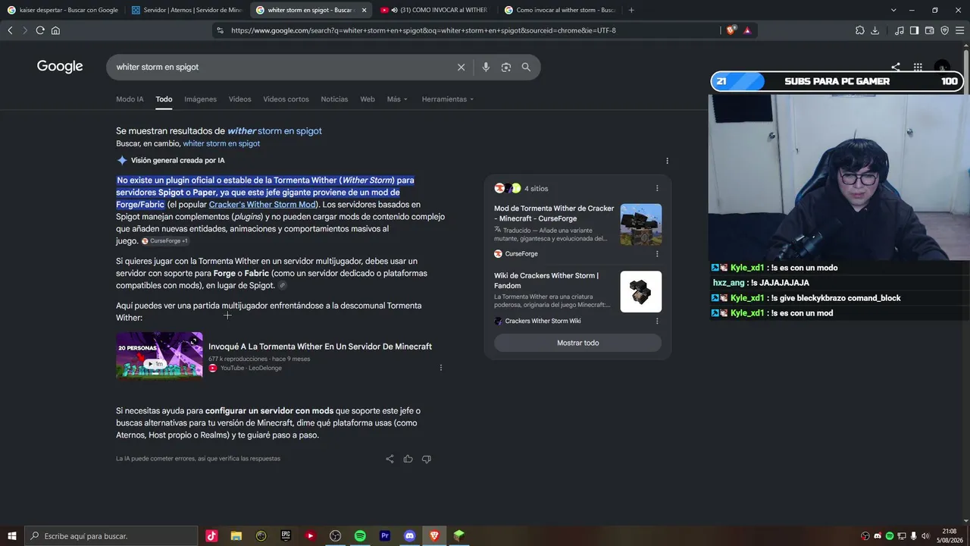Image resolution: width=970 pixels, height=546 pixels.
Task: Open the browser extensions puzzle icon
Action: [x=859, y=30]
